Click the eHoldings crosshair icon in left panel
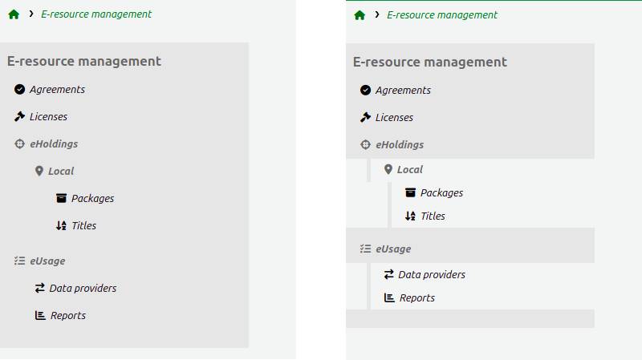Image resolution: width=642 pixels, height=360 pixels. [x=20, y=144]
